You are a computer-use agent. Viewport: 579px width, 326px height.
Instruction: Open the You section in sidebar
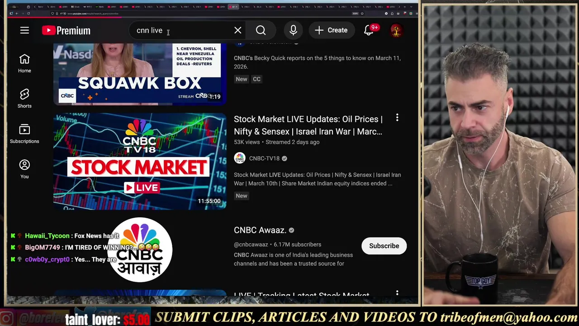tap(24, 169)
